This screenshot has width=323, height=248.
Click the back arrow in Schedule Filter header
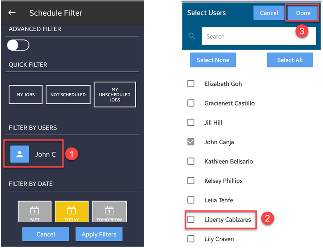pos(12,13)
